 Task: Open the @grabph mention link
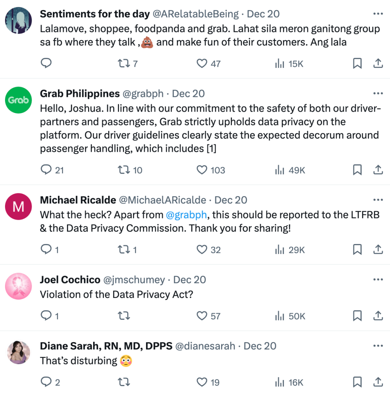pyautogui.click(x=186, y=215)
